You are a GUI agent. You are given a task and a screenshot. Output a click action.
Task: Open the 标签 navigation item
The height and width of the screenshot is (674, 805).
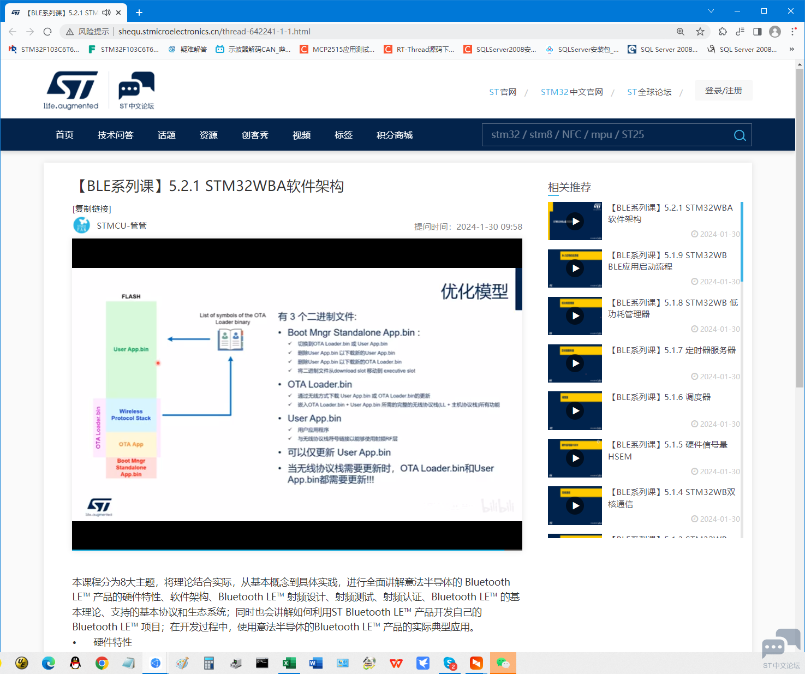click(x=343, y=135)
